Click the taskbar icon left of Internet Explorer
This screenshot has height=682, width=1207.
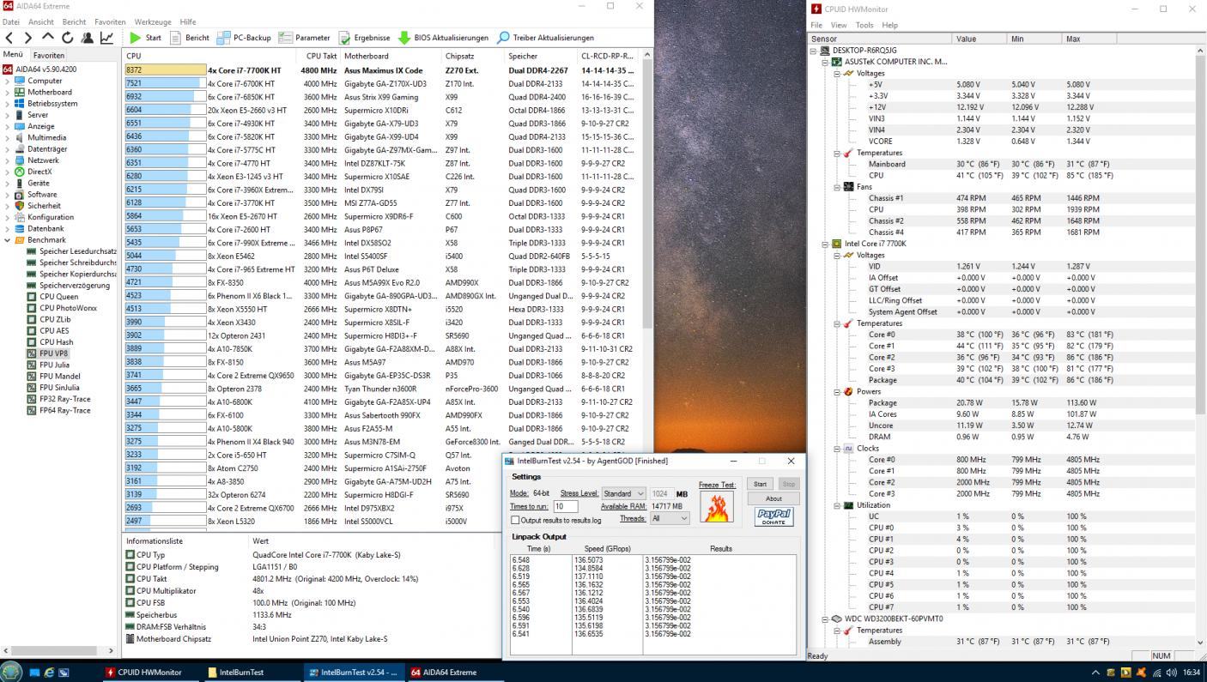[35, 673]
